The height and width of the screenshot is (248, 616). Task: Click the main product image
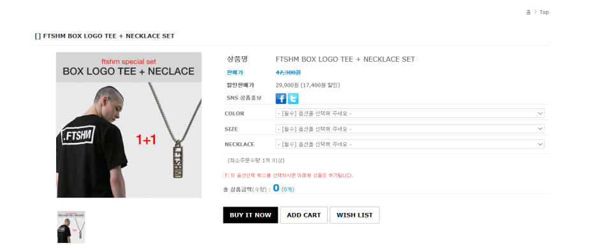pyautogui.click(x=129, y=125)
